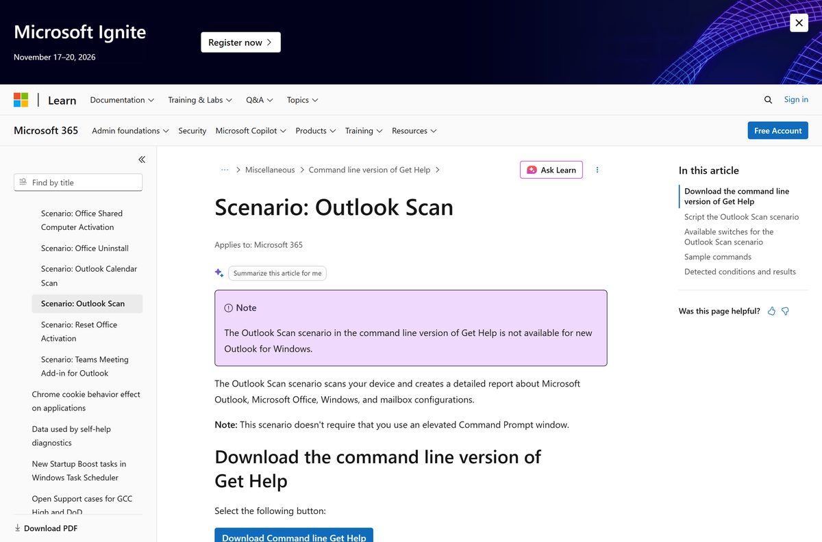This screenshot has height=542, width=822.
Task: Jump to Script the Outlook Scan scenario
Action: [x=741, y=217]
